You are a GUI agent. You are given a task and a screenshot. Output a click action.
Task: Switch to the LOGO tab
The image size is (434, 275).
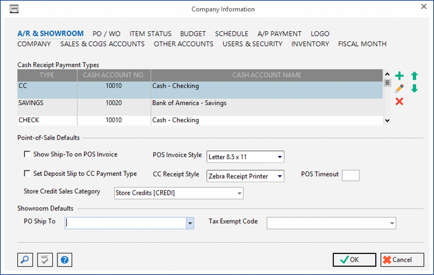click(320, 34)
